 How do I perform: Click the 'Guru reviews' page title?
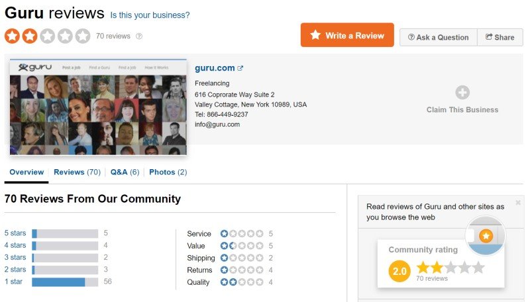coord(54,13)
